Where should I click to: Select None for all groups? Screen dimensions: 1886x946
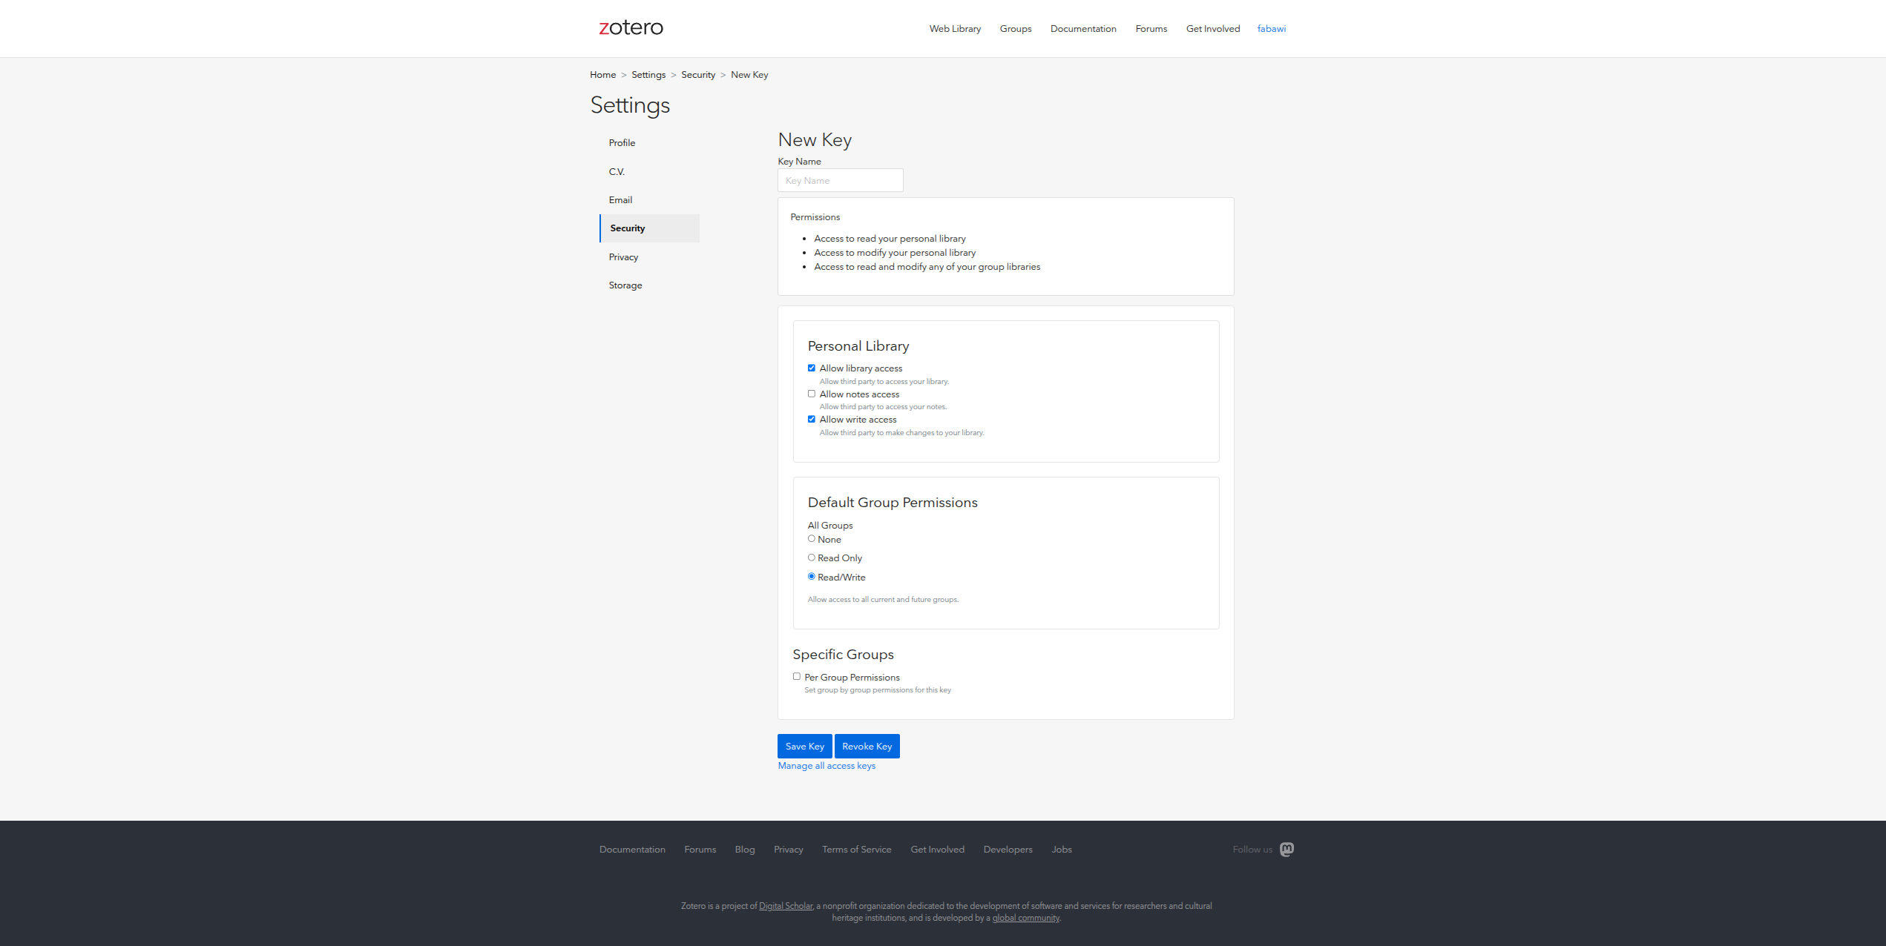[x=811, y=538]
